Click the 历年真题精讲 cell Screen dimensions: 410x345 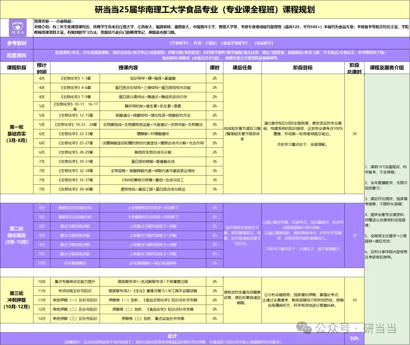(x=75, y=263)
